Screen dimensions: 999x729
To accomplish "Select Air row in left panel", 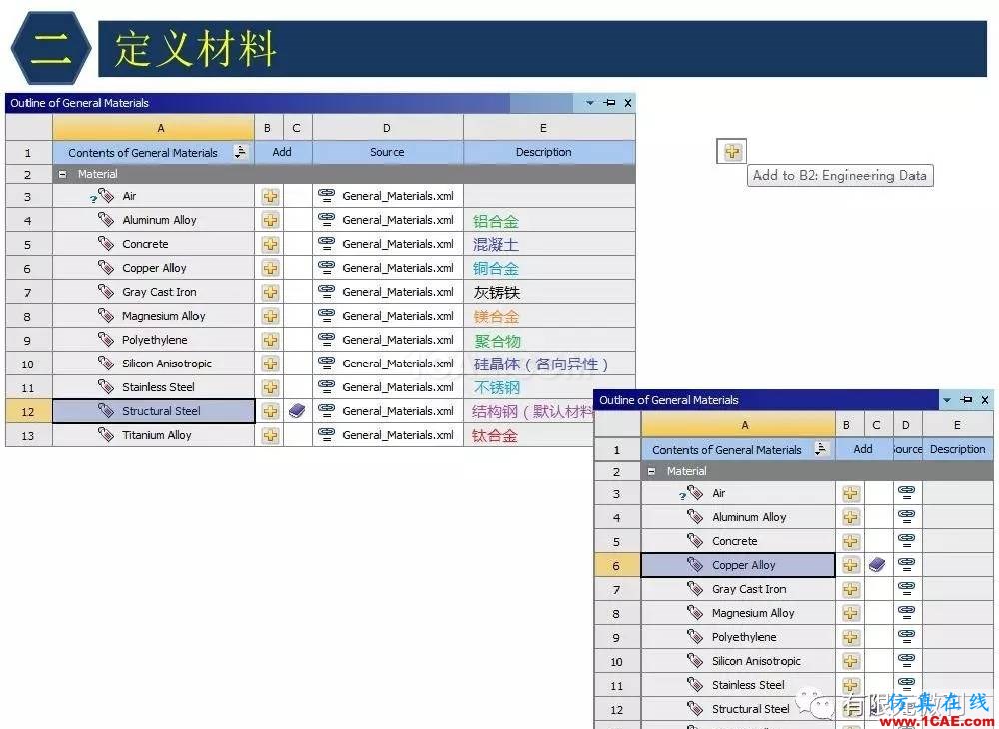I will pos(154,196).
